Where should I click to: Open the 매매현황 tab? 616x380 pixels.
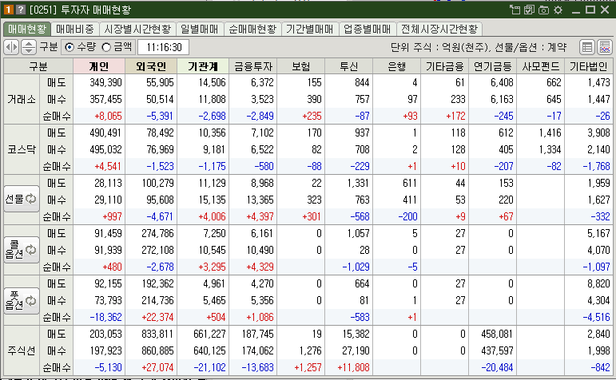[27, 29]
